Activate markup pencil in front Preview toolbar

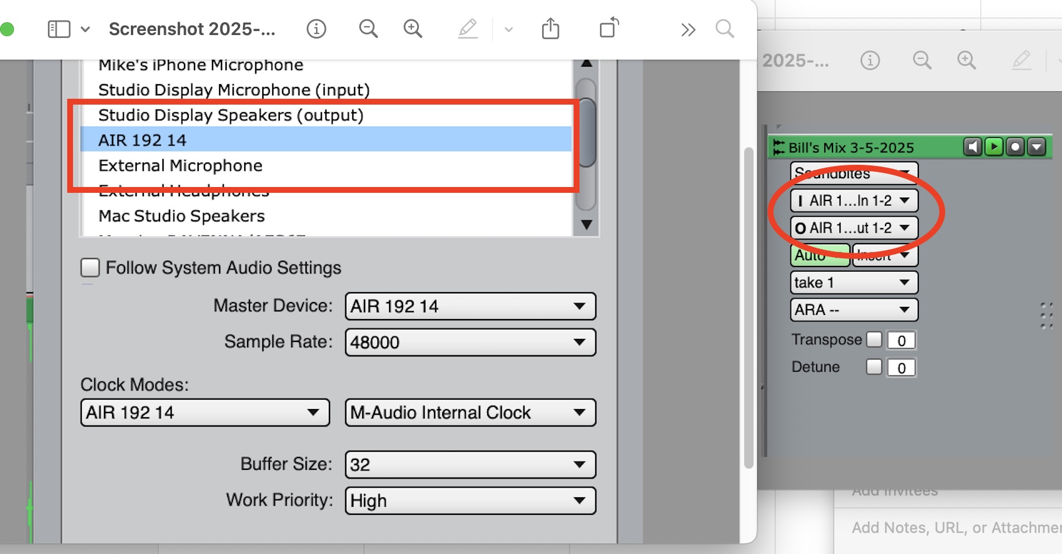468,29
